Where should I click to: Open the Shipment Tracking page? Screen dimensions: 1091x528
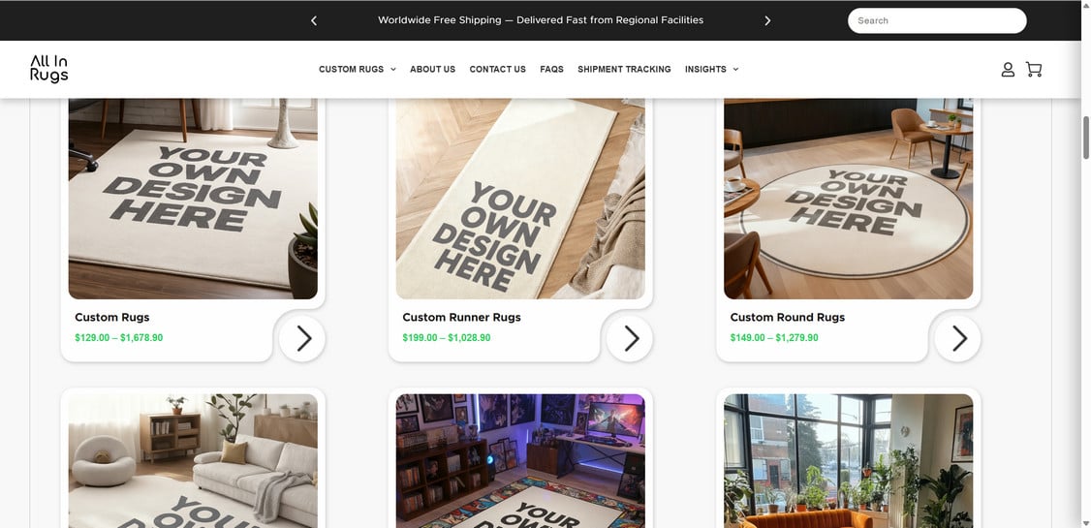pos(624,69)
